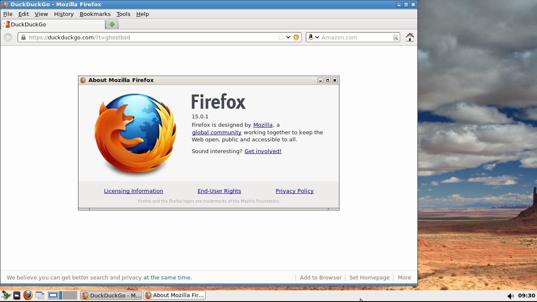Image resolution: width=537 pixels, height=302 pixels.
Task: Maximize the main Firefox window
Action: pyautogui.click(x=406, y=5)
